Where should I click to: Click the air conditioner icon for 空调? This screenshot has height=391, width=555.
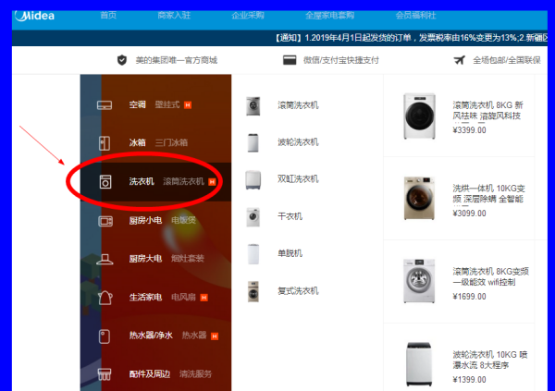point(105,105)
